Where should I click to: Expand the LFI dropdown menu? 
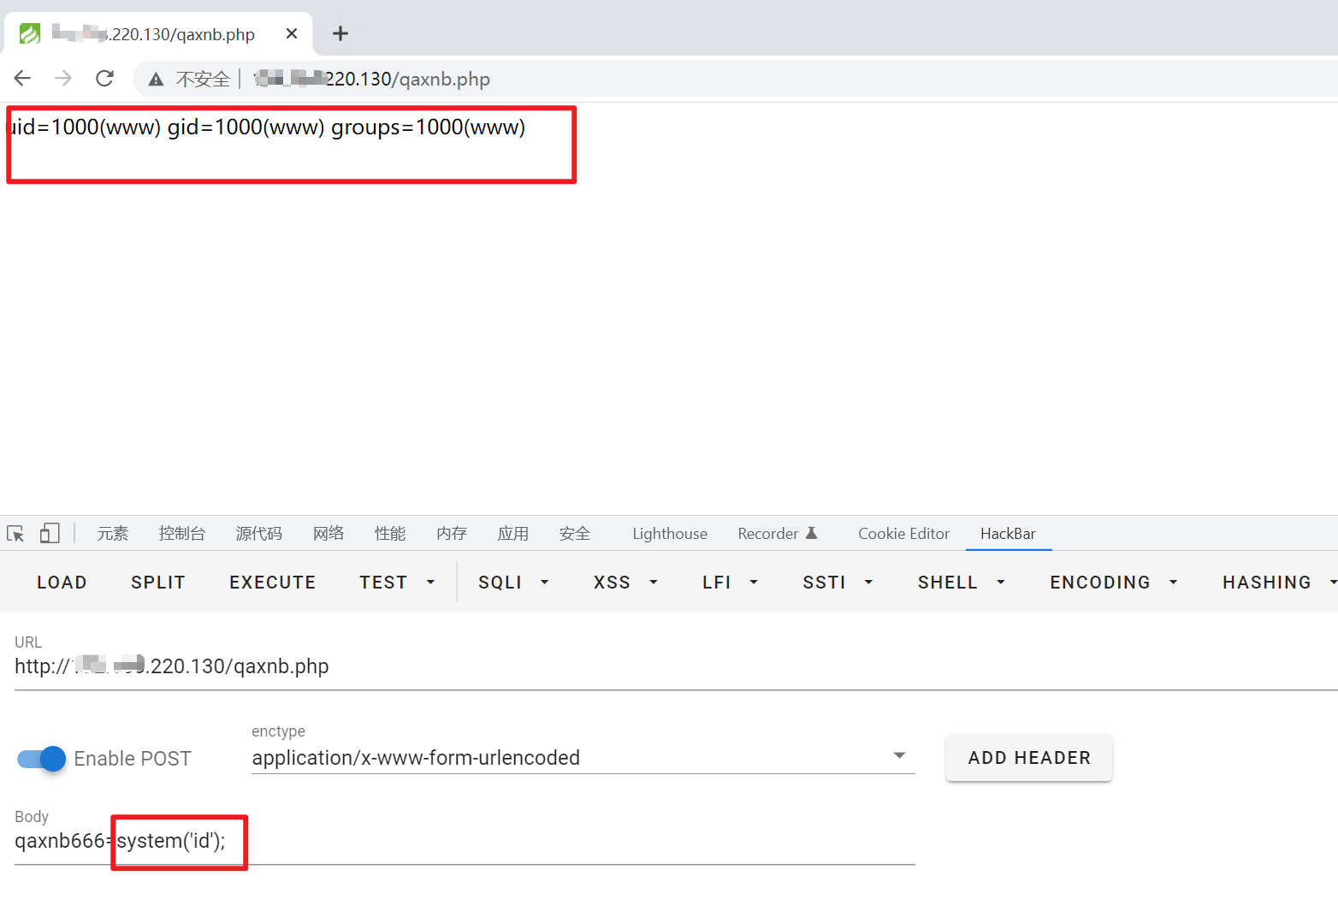[730, 583]
